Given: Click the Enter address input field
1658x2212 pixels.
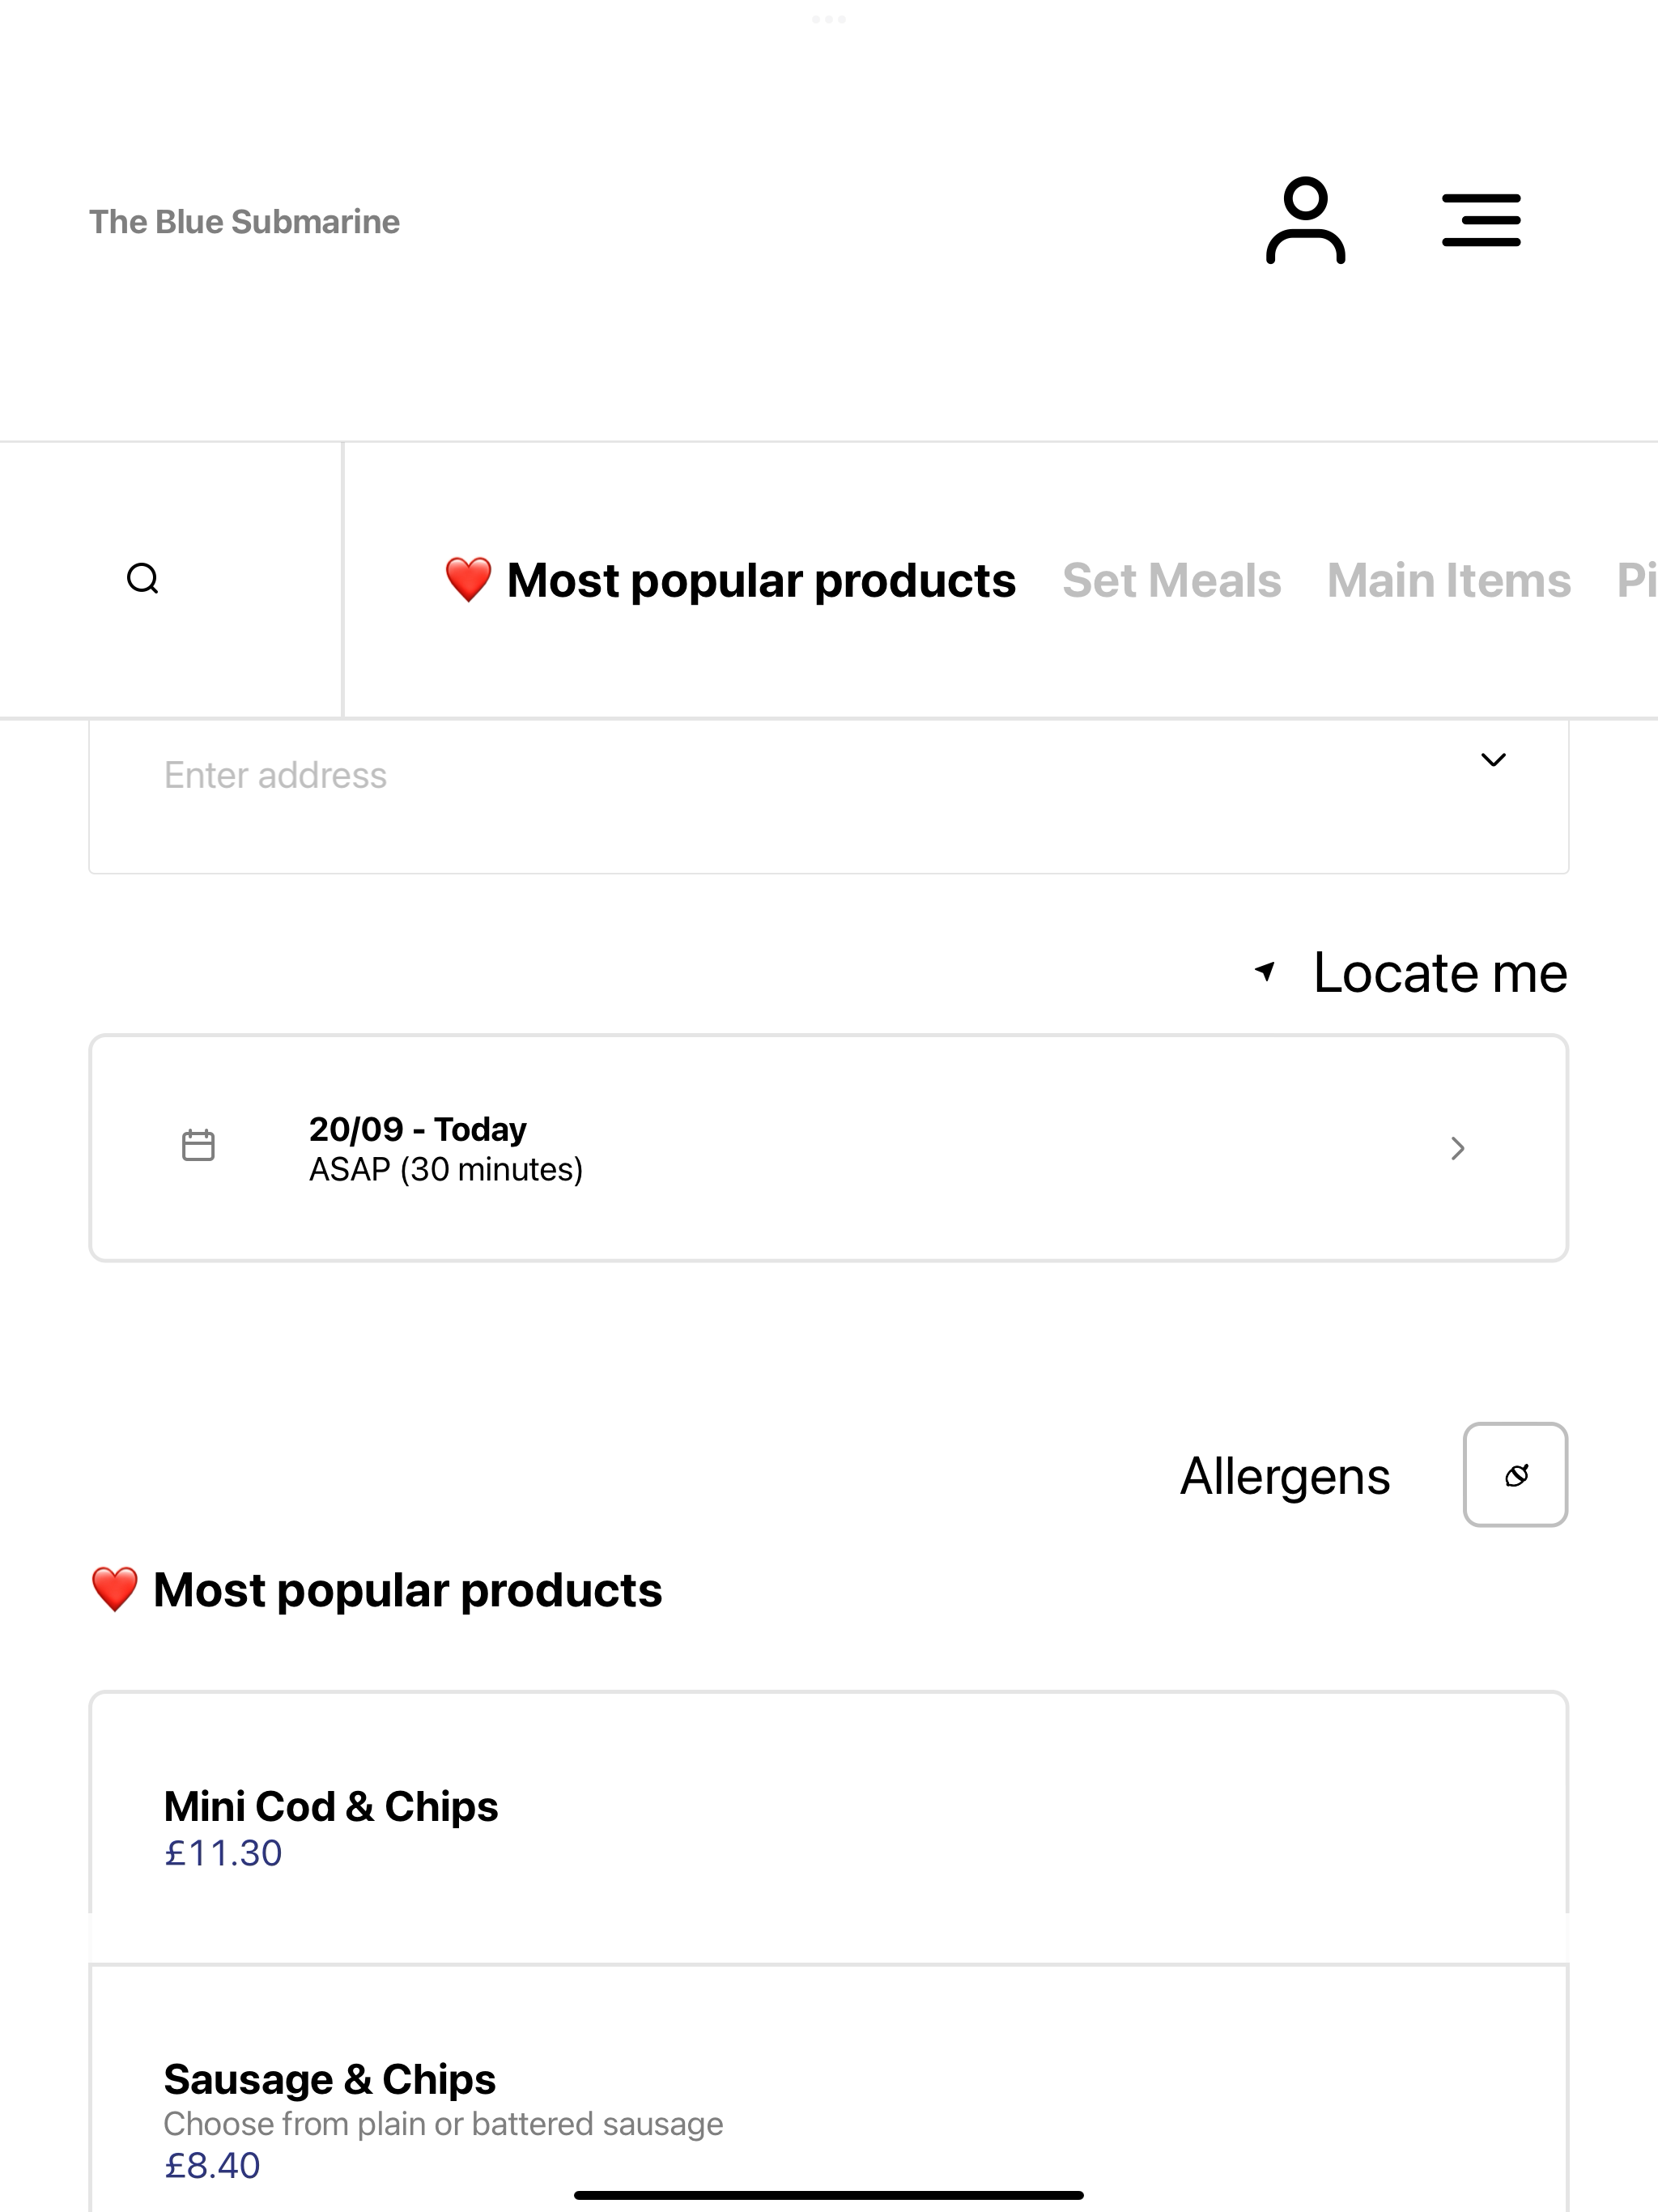Looking at the screenshot, I should click(829, 796).
